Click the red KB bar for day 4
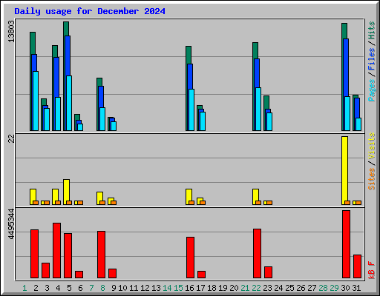This screenshot has width=380, height=296. (x=56, y=251)
